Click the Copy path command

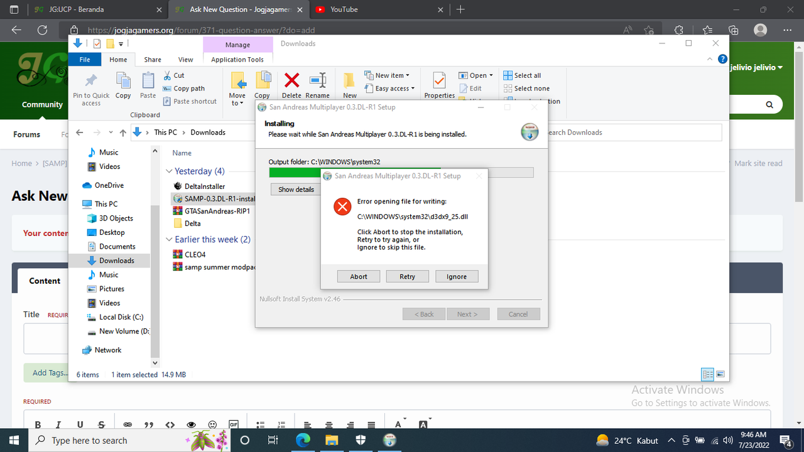[183, 89]
